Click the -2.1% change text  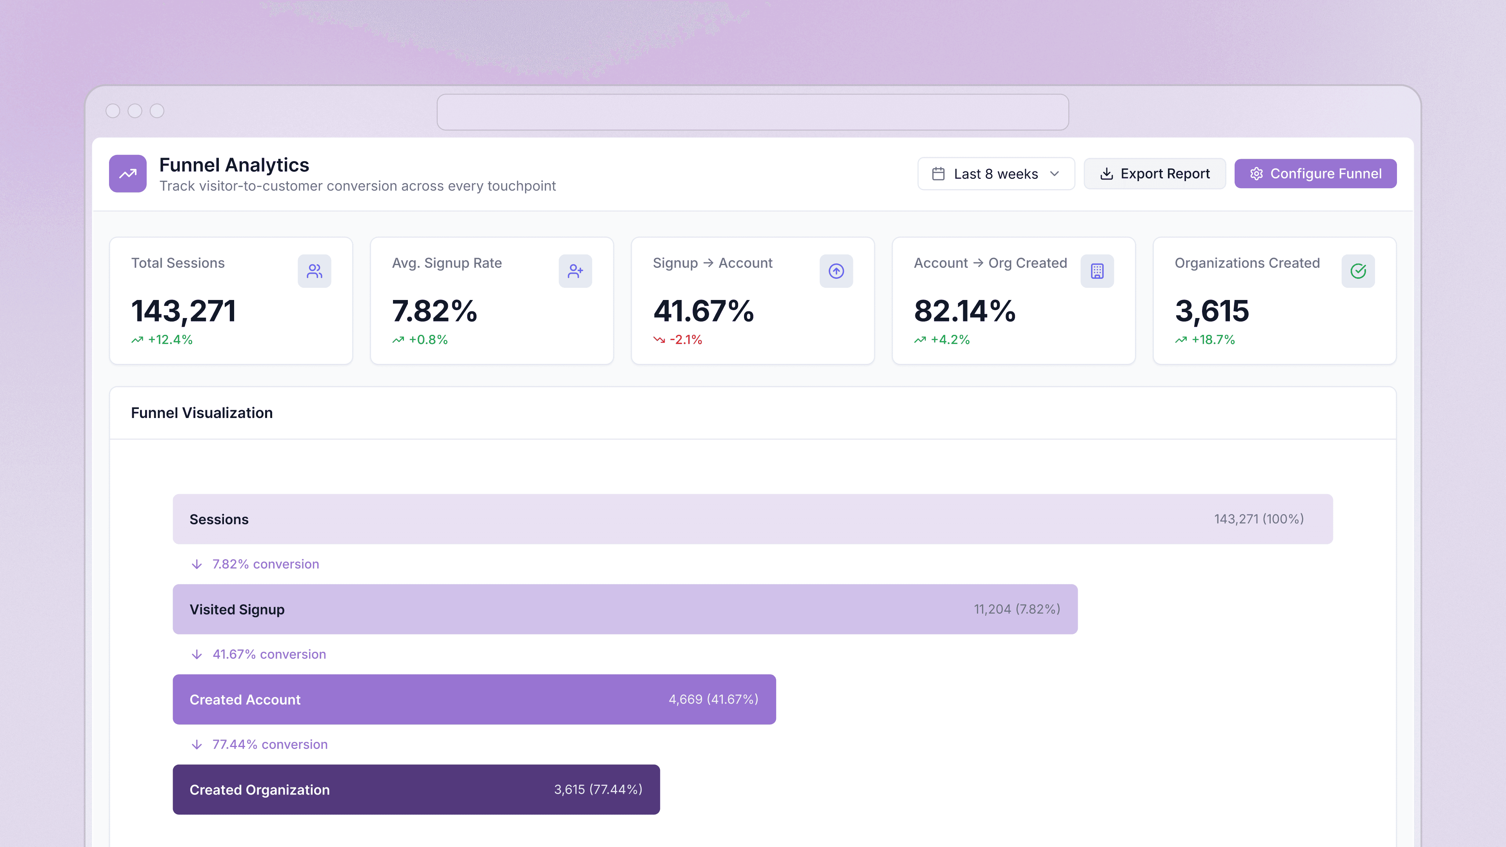pos(686,340)
